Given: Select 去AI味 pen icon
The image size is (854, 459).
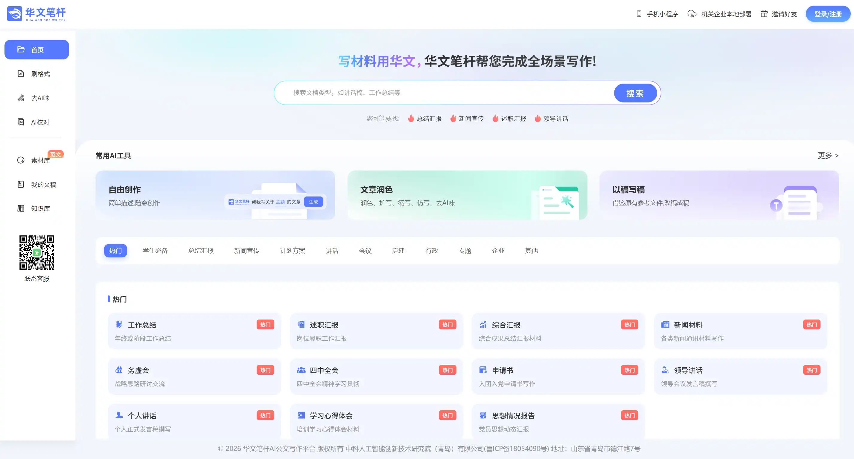Looking at the screenshot, I should tap(21, 98).
